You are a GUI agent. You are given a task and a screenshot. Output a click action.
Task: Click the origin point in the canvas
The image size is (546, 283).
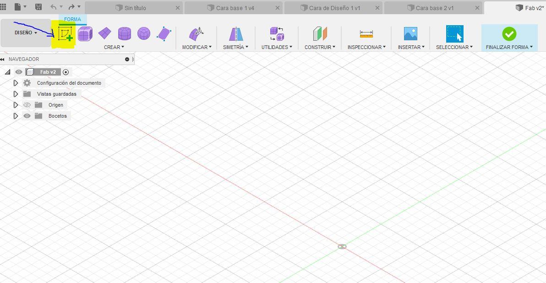[342, 246]
